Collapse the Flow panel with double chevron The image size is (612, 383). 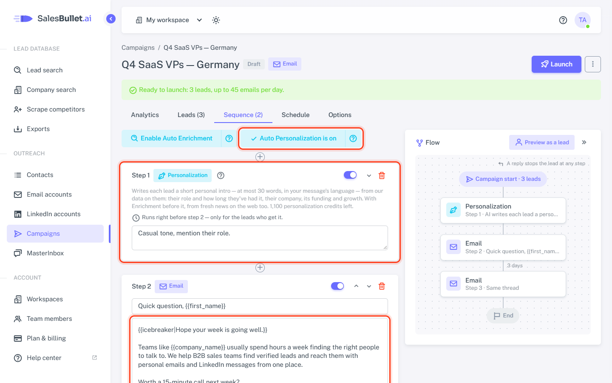point(584,142)
